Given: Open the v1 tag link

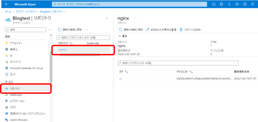Looking at the screenshot, I should pos(120,79).
